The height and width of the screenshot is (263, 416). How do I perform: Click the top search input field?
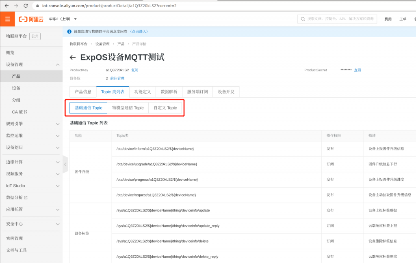tap(337, 19)
